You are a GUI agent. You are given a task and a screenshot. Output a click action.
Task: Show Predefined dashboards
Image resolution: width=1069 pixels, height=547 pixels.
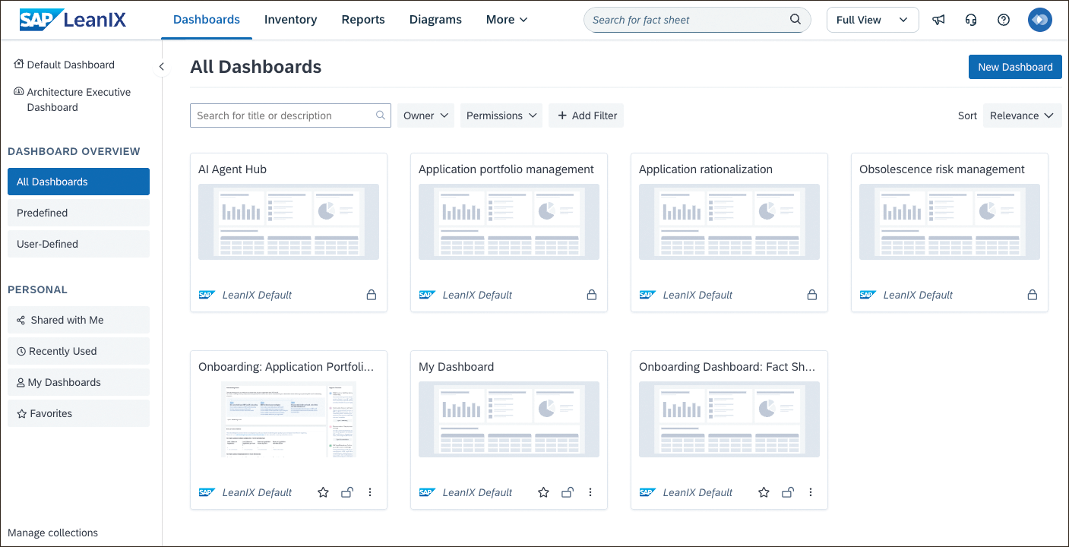pyautogui.click(x=78, y=213)
